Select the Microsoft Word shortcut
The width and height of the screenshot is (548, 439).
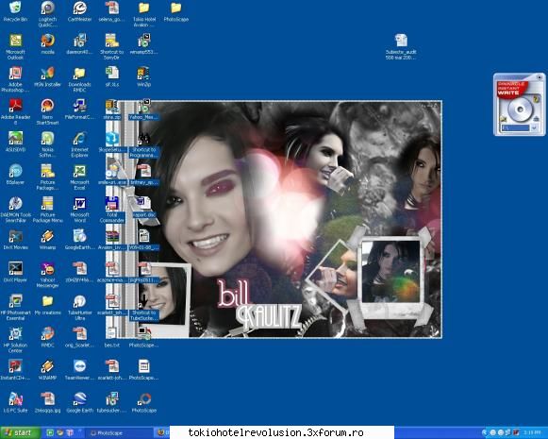pos(79,210)
